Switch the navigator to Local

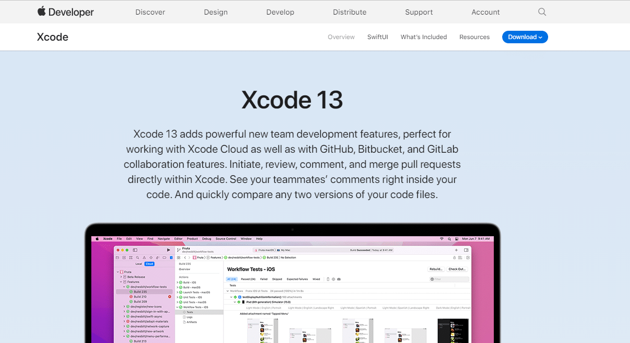coord(138,264)
